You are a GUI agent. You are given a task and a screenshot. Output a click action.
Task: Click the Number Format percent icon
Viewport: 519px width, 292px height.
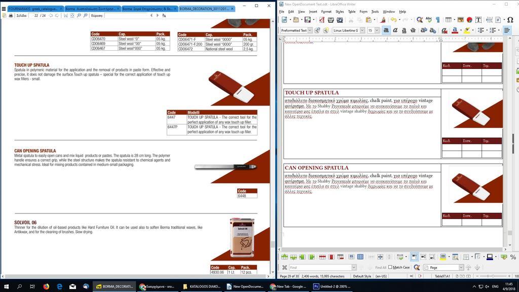[x=513, y=257]
